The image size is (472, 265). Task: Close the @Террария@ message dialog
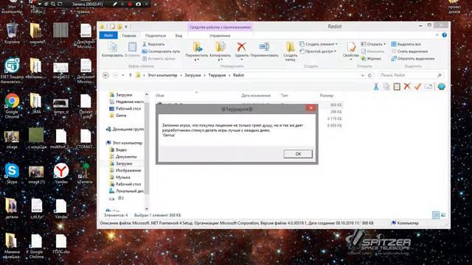[x=310, y=108]
